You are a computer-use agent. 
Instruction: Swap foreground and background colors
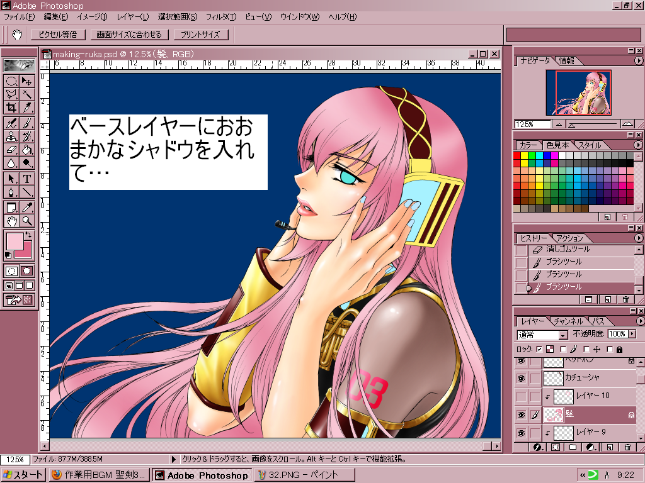[x=28, y=235]
